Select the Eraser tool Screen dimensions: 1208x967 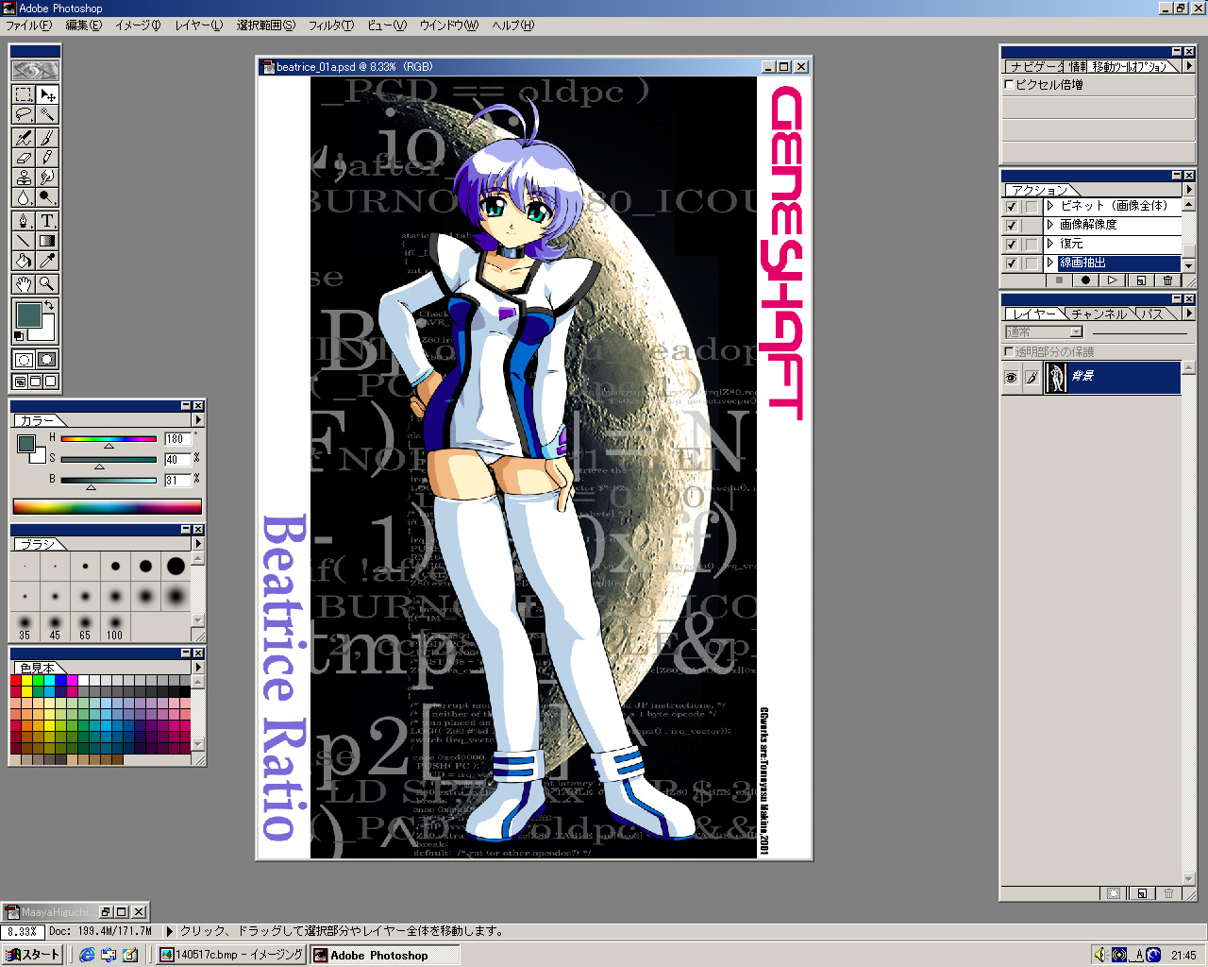[24, 158]
